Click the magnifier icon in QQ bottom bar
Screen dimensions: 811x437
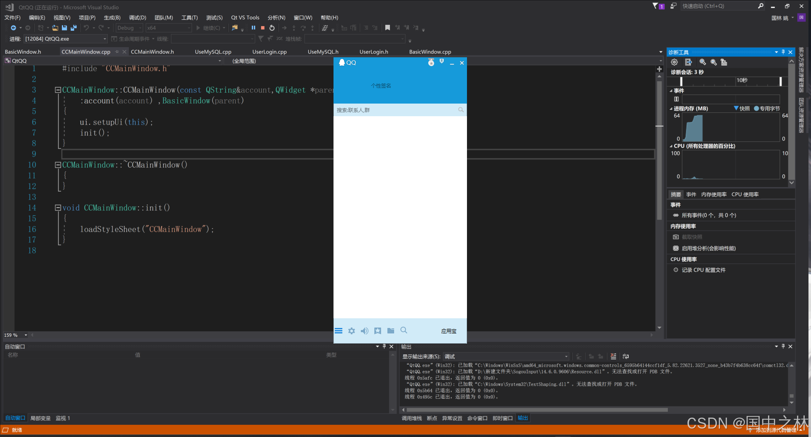(x=404, y=330)
